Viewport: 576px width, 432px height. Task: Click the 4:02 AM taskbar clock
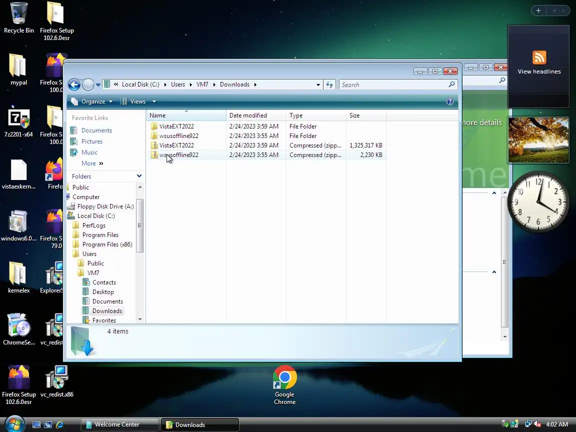(557, 424)
